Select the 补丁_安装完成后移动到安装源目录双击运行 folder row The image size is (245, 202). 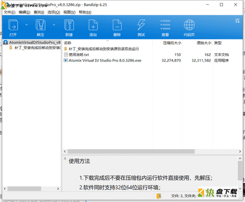(x=104, y=49)
